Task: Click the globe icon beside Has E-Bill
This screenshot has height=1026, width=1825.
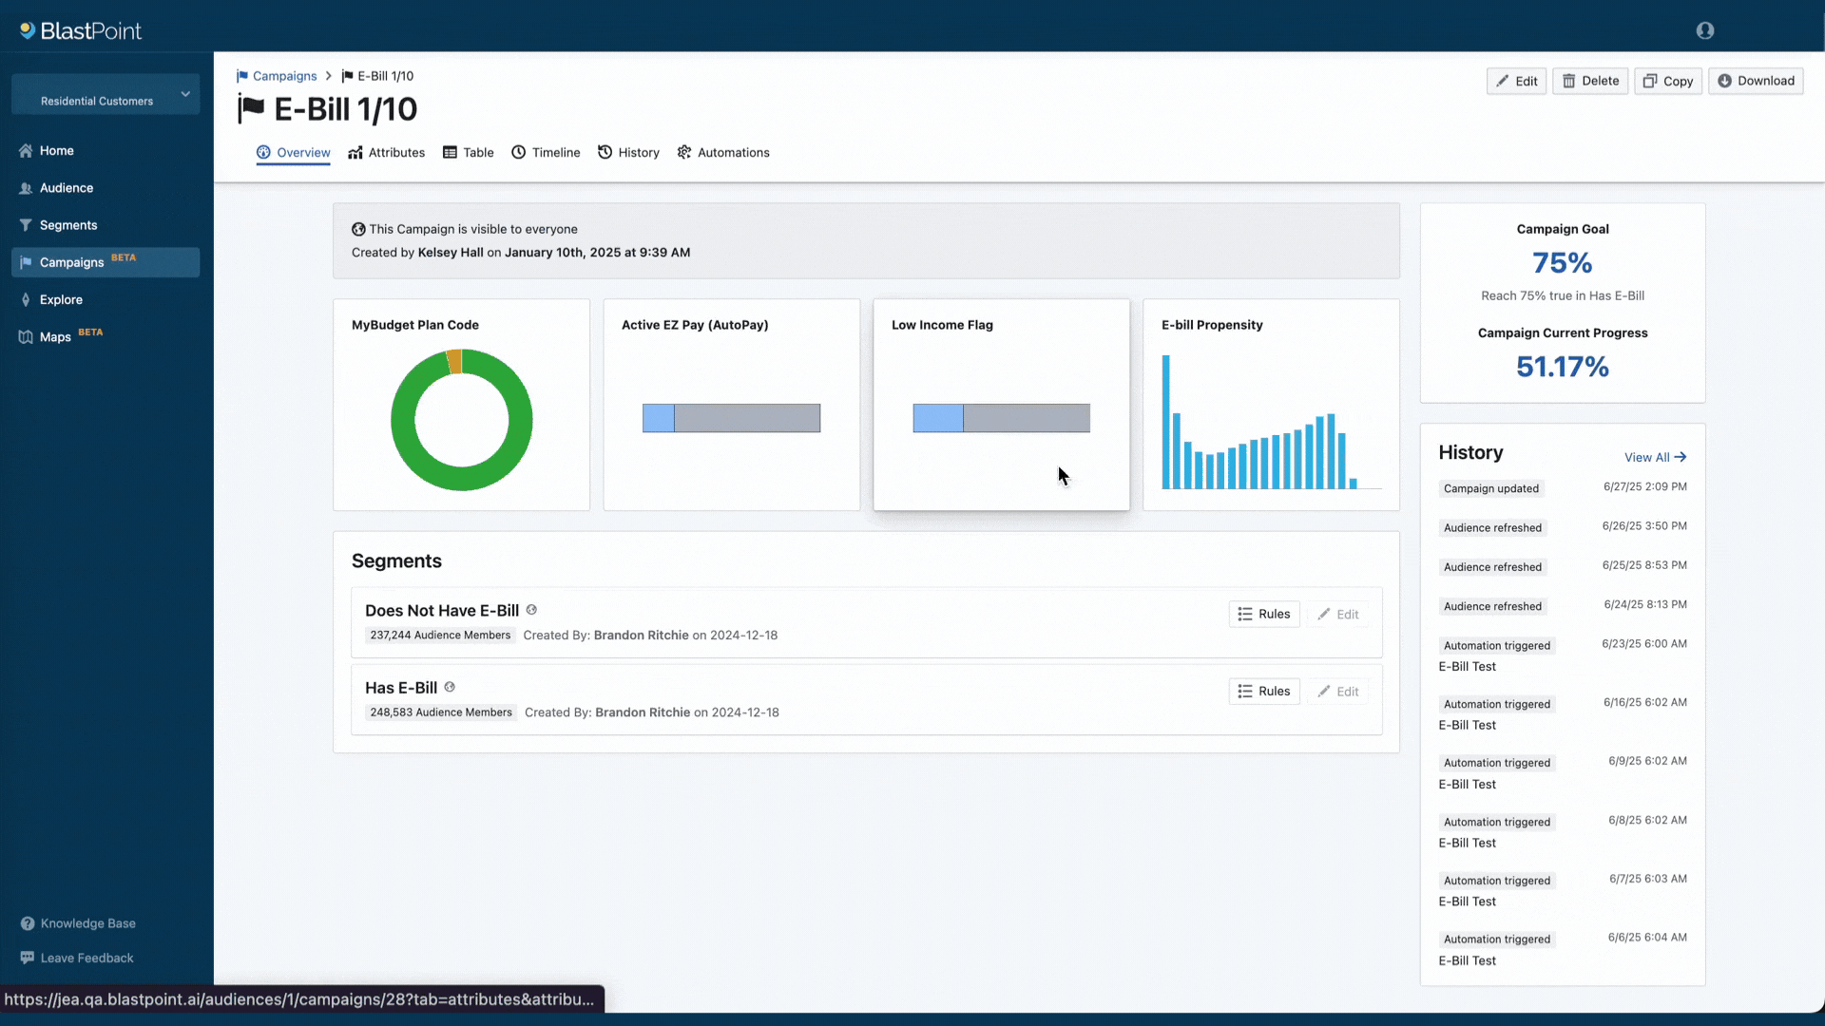Action: tap(450, 687)
